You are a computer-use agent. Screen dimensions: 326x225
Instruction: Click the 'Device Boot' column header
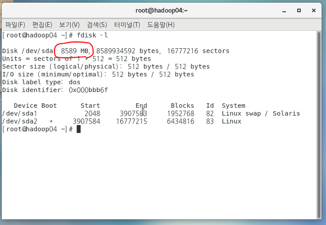pyautogui.click(x=35, y=105)
